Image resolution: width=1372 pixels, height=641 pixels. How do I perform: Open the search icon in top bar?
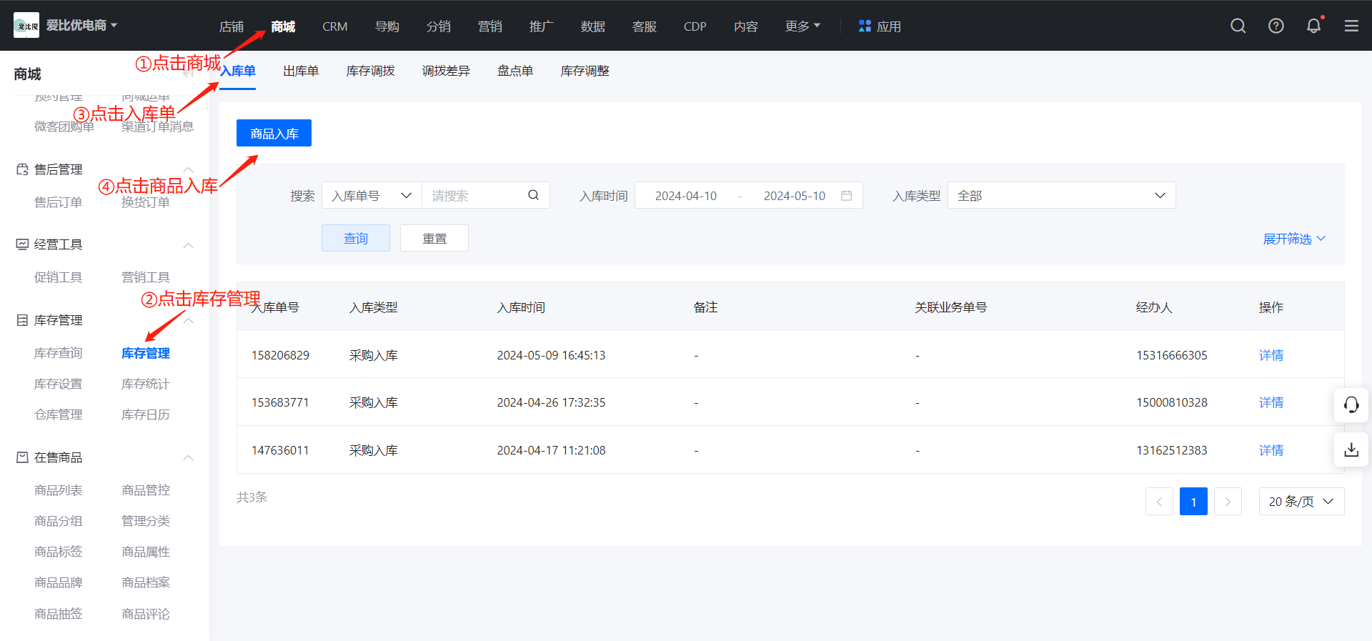pyautogui.click(x=1238, y=26)
